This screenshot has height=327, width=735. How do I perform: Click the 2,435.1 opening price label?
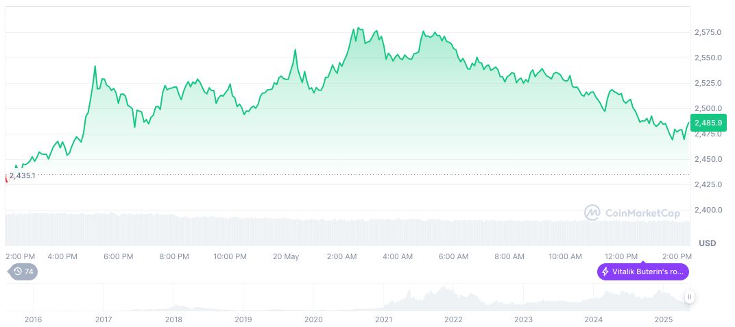point(22,175)
